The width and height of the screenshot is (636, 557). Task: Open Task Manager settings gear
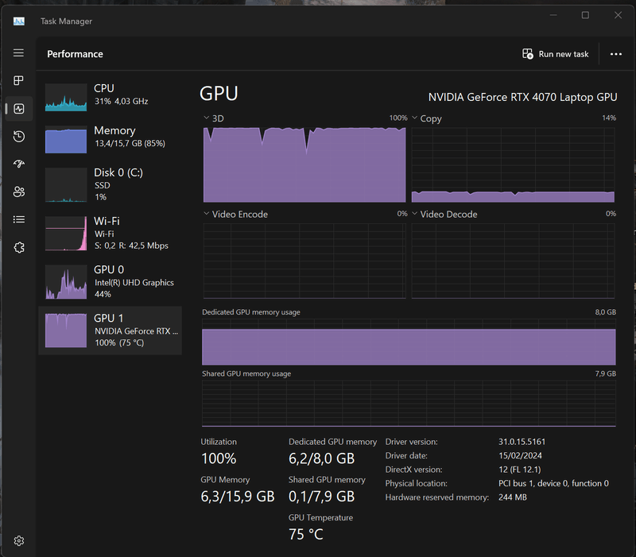pyautogui.click(x=18, y=541)
